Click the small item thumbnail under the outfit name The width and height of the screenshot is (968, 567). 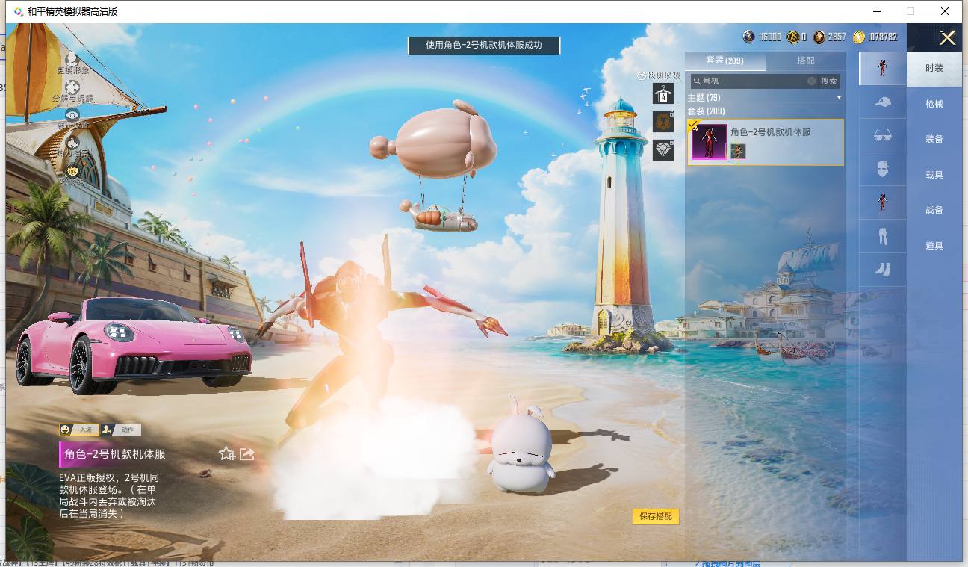click(x=738, y=152)
